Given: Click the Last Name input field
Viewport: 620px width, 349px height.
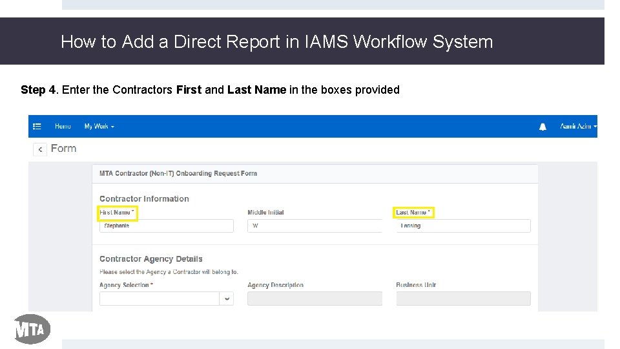Looking at the screenshot, I should 464,226.
